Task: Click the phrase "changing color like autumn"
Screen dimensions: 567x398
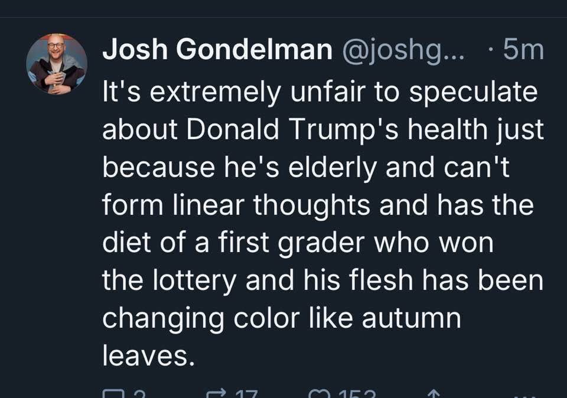Action: 281,319
